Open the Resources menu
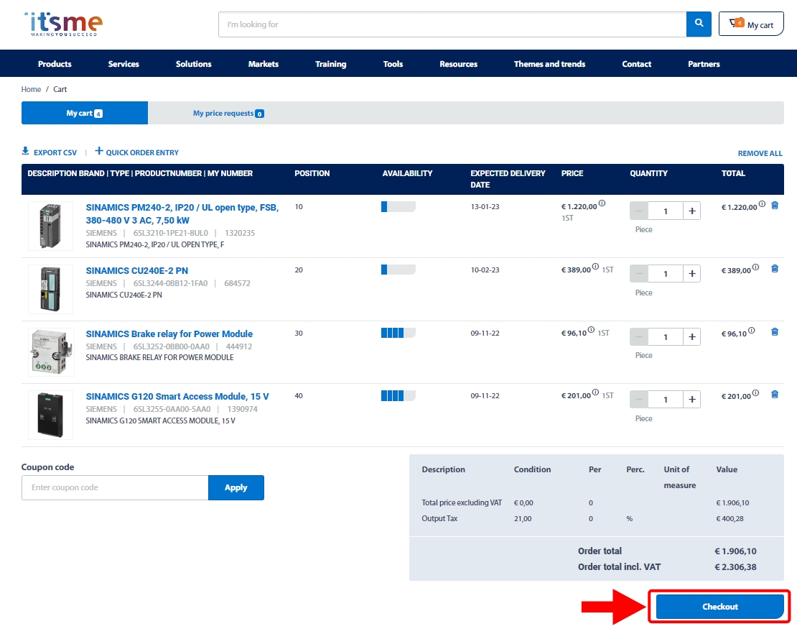 [459, 64]
